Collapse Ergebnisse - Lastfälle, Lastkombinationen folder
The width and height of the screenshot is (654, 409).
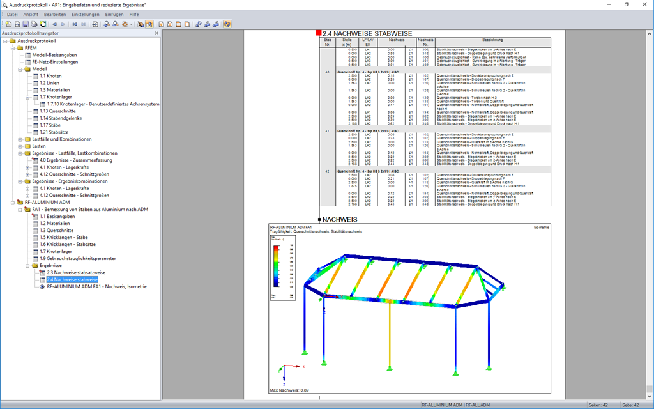[x=20, y=153]
